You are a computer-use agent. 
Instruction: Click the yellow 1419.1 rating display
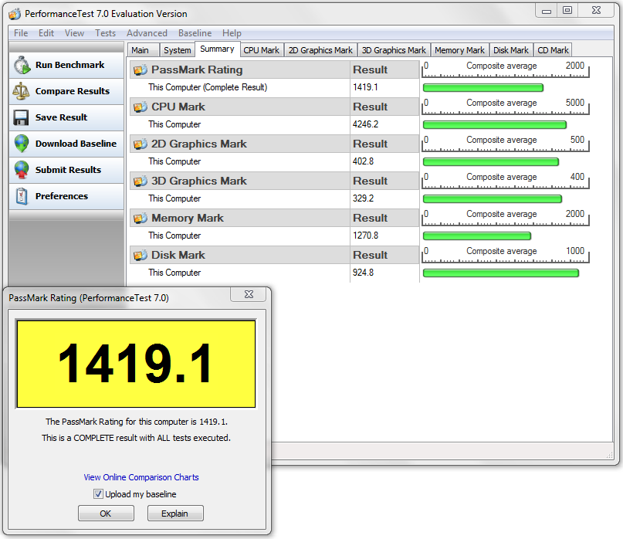coord(136,364)
